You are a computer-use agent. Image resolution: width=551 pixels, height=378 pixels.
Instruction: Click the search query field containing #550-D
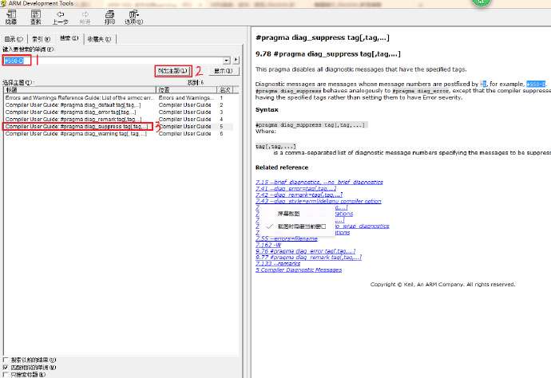[113, 61]
